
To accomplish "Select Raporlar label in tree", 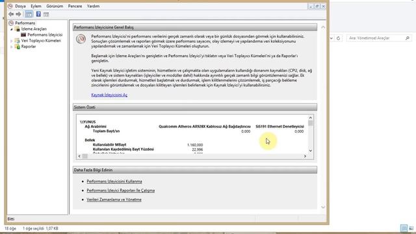I will [29, 46].
